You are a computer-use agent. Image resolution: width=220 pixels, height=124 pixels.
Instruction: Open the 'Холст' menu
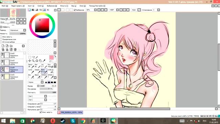pos(31,6)
